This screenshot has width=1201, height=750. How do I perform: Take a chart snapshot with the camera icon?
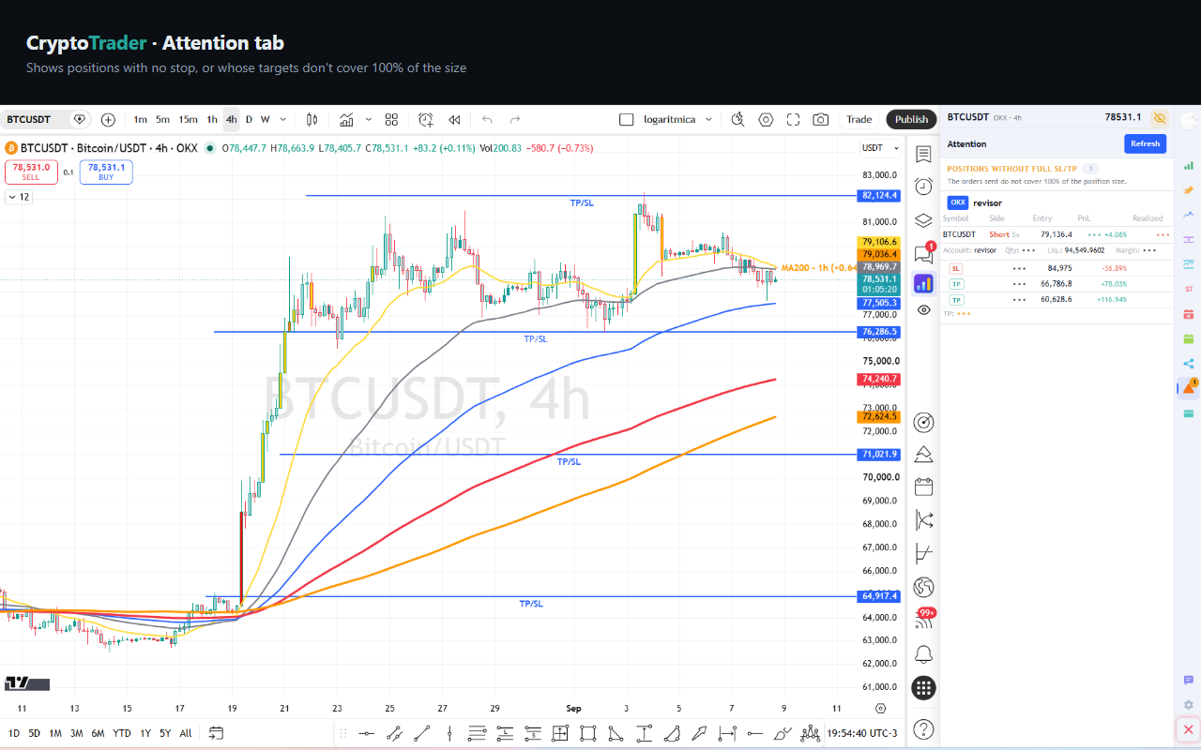click(x=821, y=119)
